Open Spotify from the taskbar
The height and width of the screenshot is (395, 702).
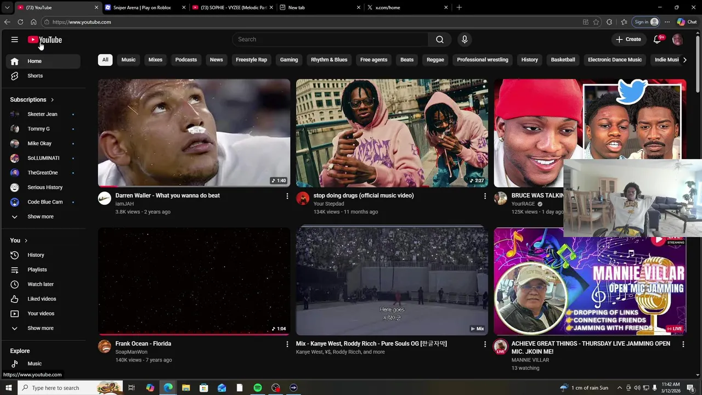click(257, 388)
